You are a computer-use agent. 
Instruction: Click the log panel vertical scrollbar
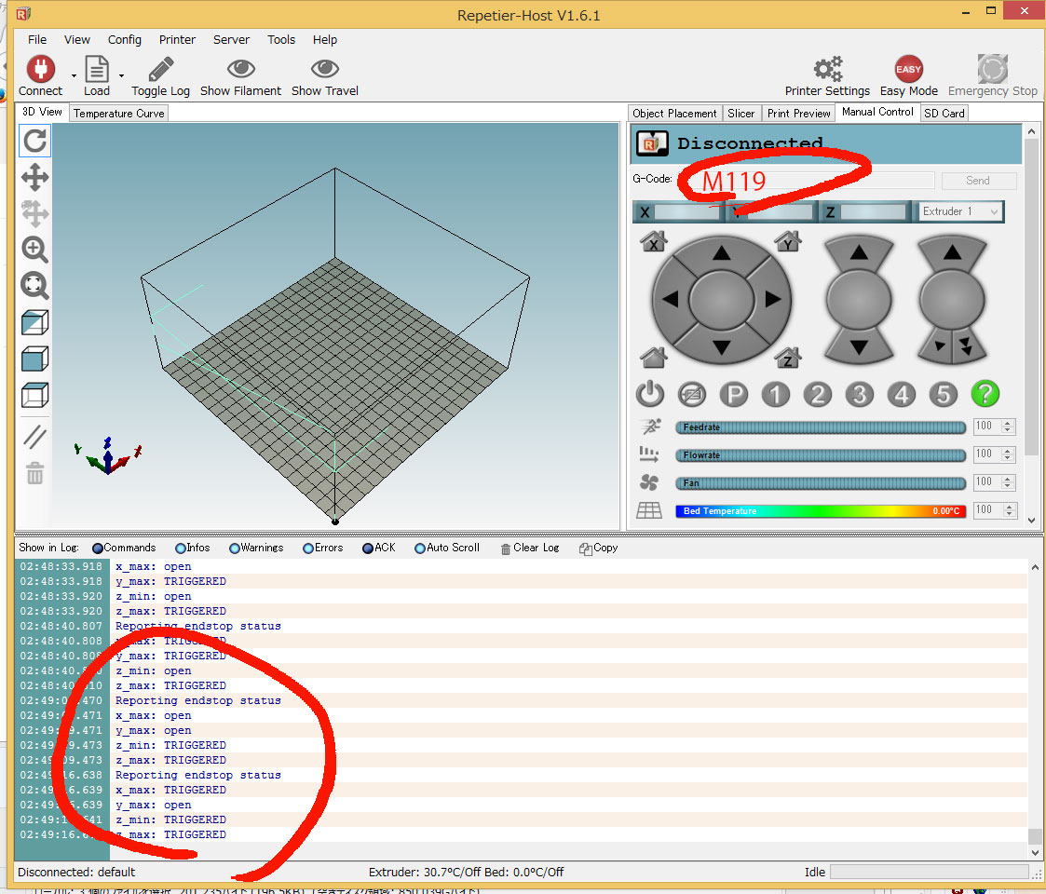tap(1035, 711)
